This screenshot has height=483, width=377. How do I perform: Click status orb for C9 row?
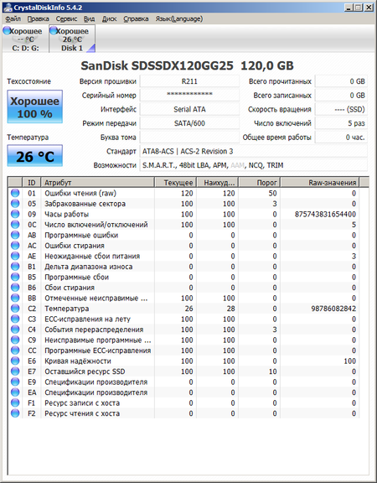(15, 340)
